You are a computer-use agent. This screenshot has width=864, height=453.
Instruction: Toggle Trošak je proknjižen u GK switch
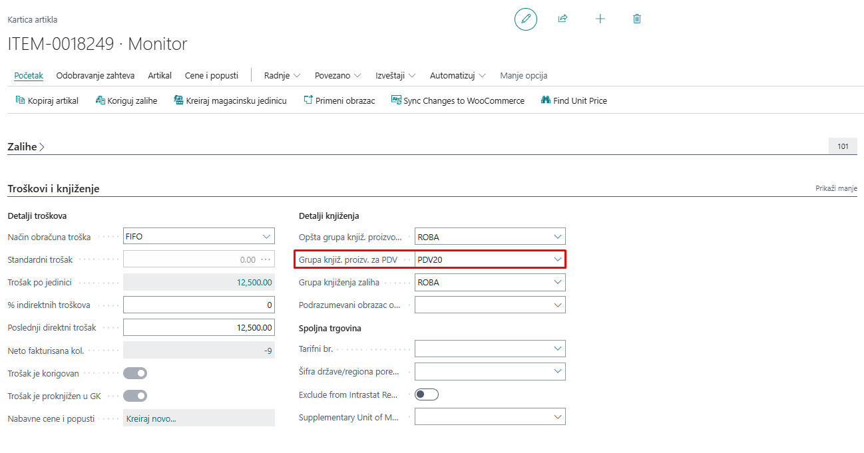point(135,396)
